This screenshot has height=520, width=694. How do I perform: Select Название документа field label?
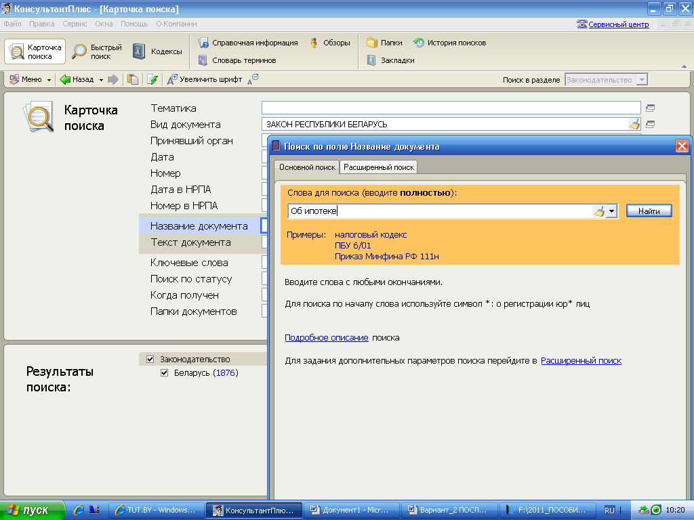click(199, 226)
